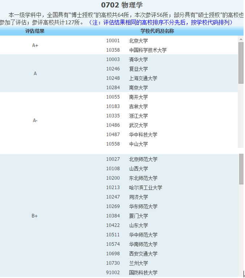Click school code 10248
The width and height of the screenshot is (245, 278).
click(113, 78)
